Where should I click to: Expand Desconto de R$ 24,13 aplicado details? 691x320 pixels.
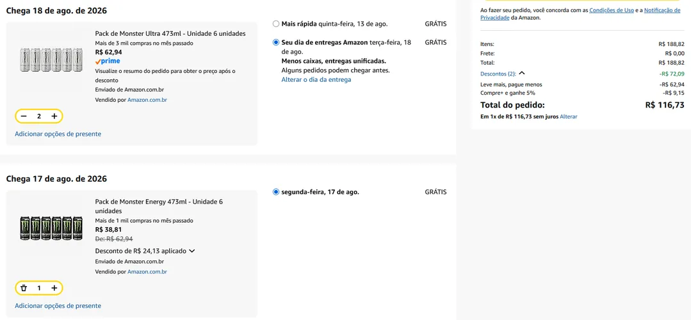(145, 251)
